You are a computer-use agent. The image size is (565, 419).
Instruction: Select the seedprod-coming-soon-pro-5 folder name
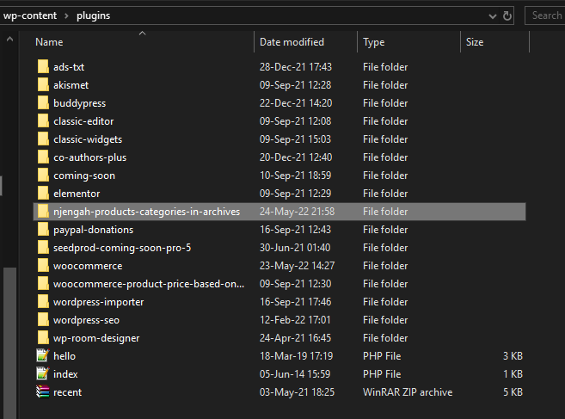122,248
